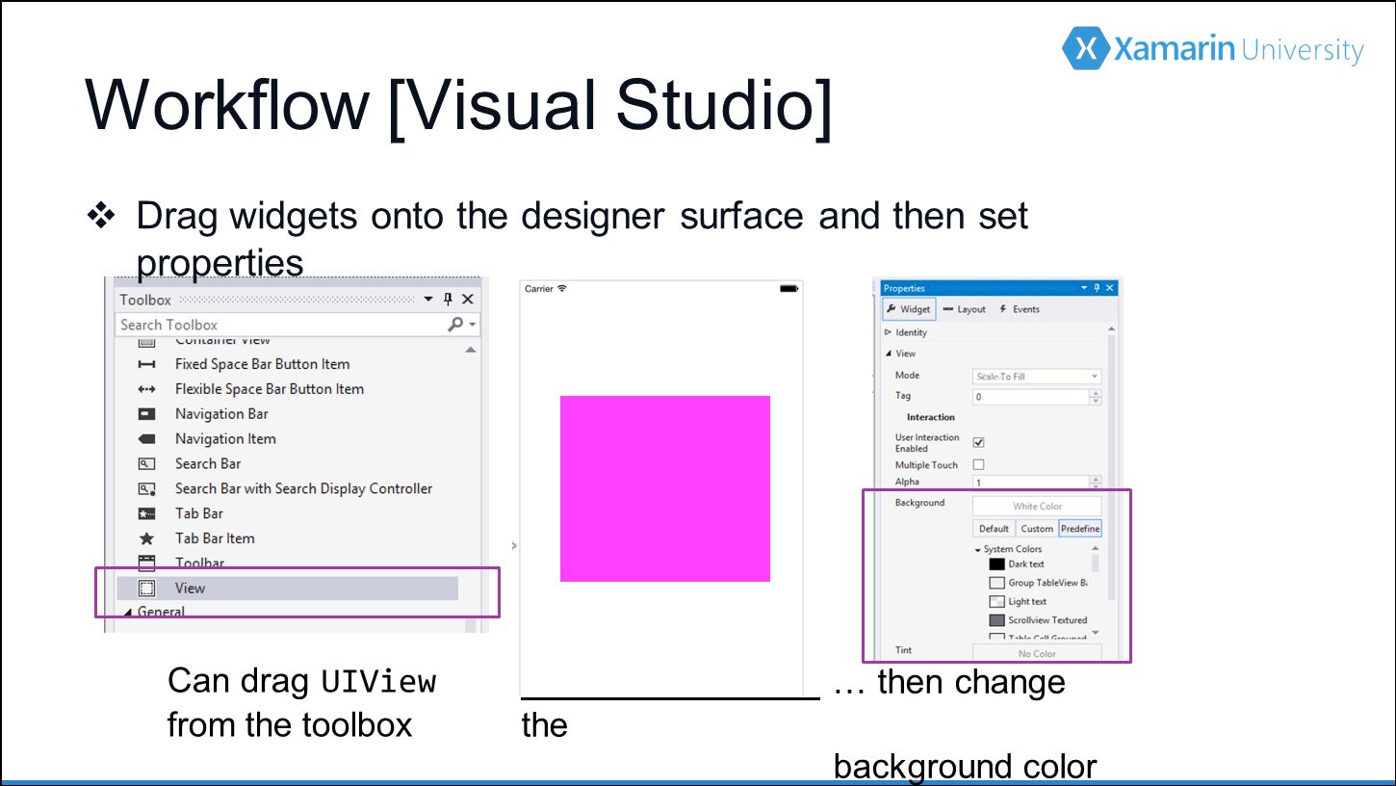1396x786 pixels.
Task: Click the wifi icon next to Carrier
Action: pyautogui.click(x=562, y=288)
